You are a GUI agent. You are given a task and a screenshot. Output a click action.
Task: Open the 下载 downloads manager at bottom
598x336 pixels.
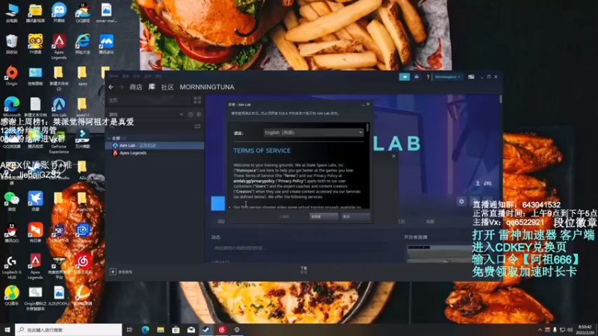click(303, 270)
